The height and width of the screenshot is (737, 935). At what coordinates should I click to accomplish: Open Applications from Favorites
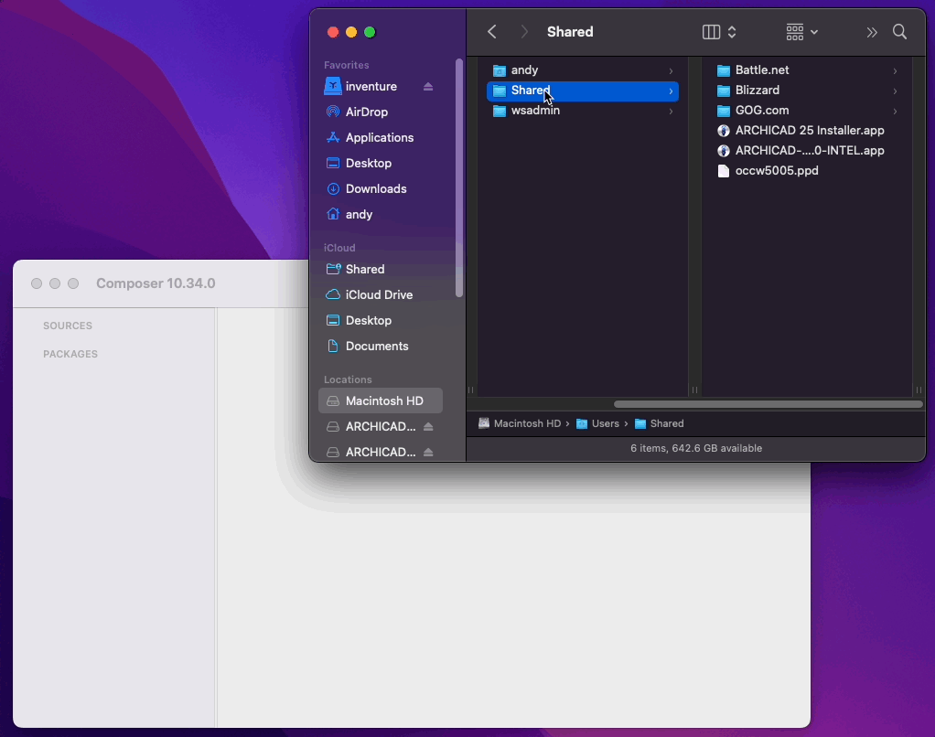(x=380, y=138)
